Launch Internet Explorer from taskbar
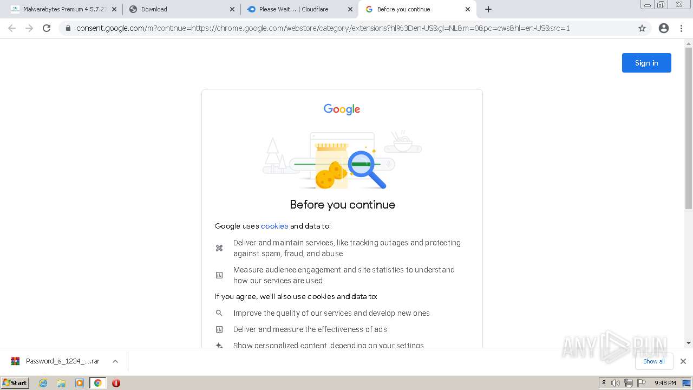693x390 pixels. click(x=43, y=383)
